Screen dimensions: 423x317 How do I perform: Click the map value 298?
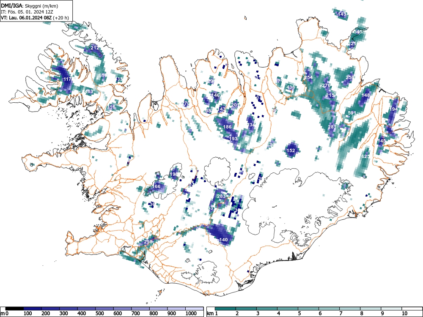point(148,242)
